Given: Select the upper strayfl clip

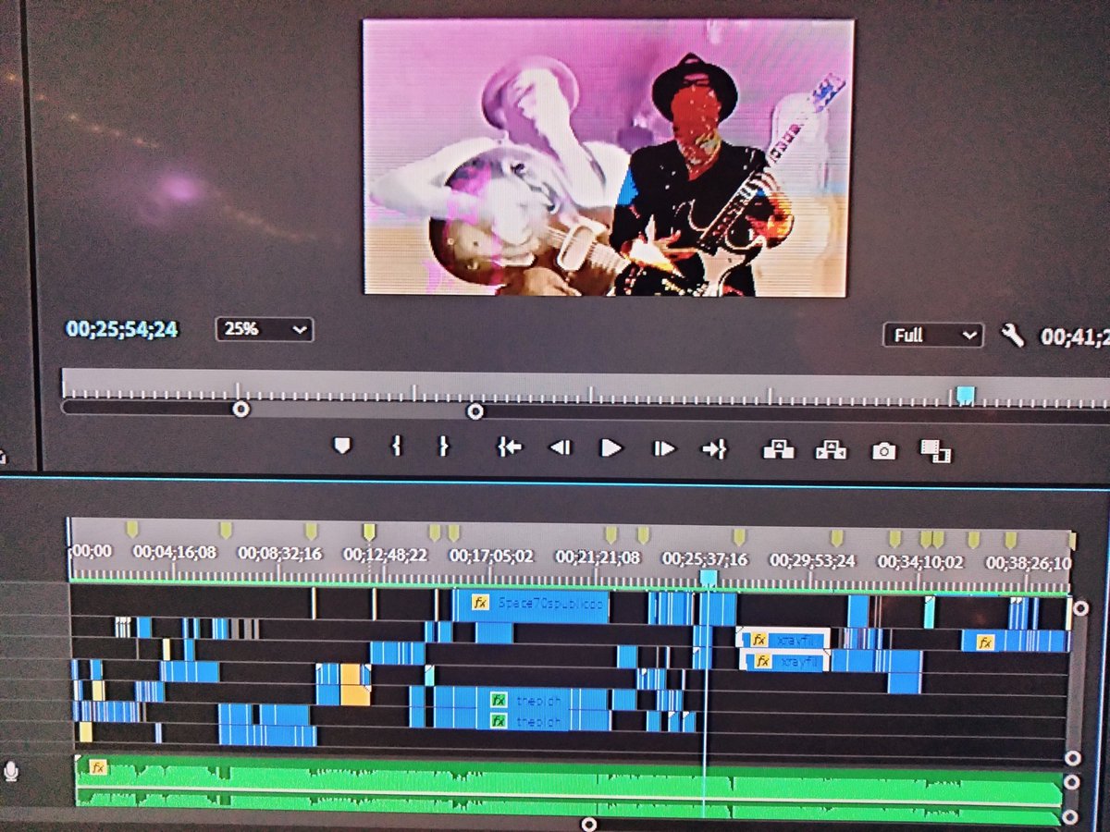Looking at the screenshot, I should point(783,640).
